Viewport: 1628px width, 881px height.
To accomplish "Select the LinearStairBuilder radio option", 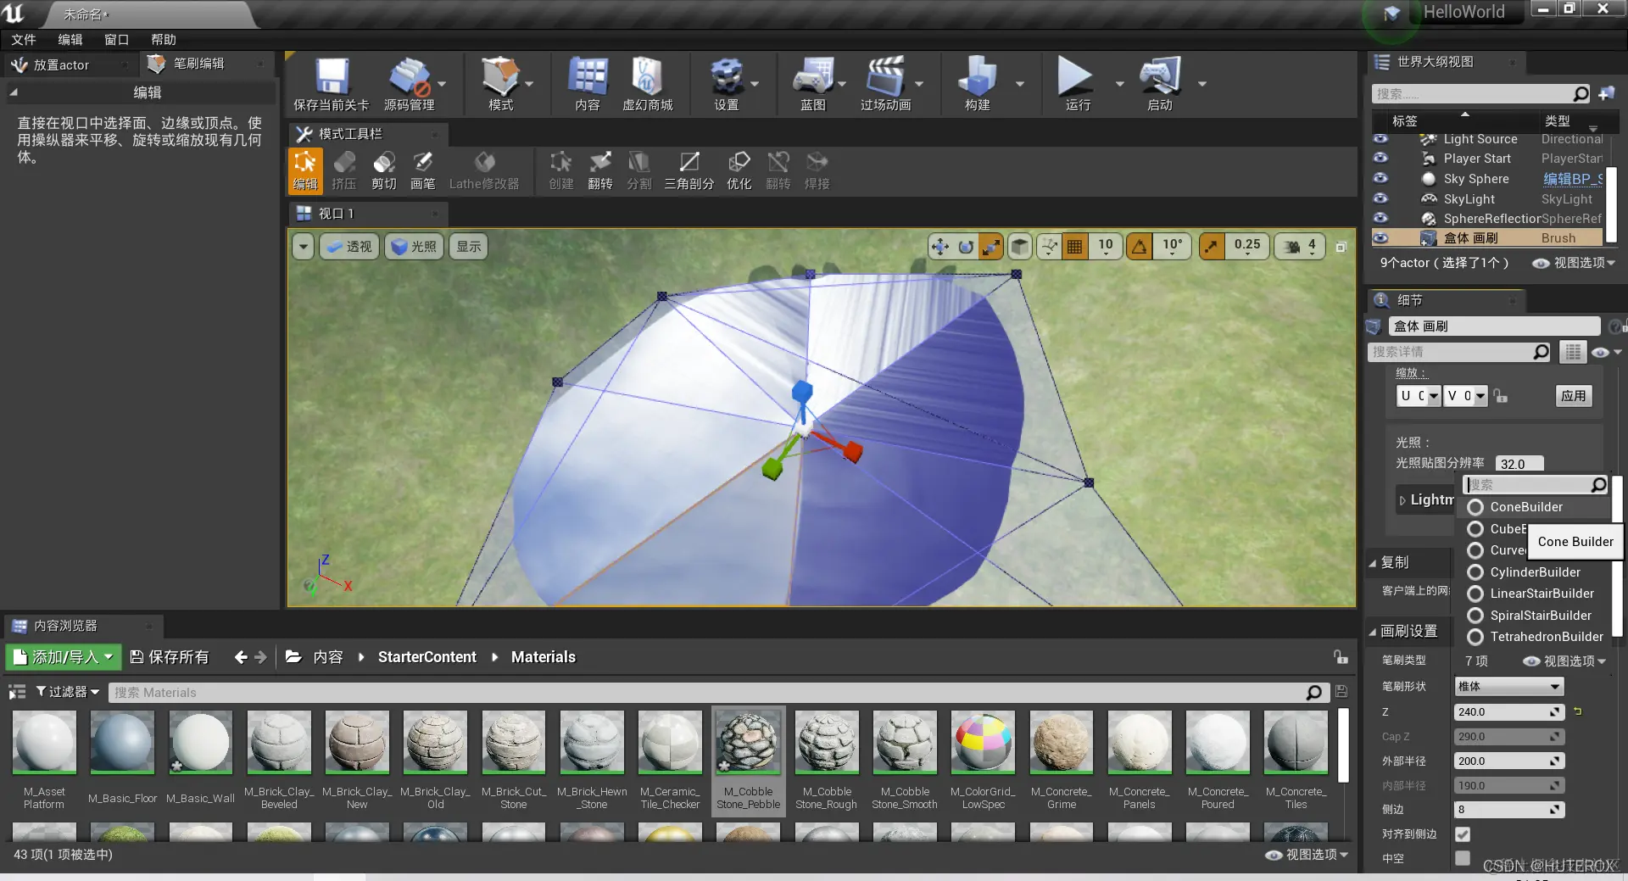I will [x=1475, y=594].
